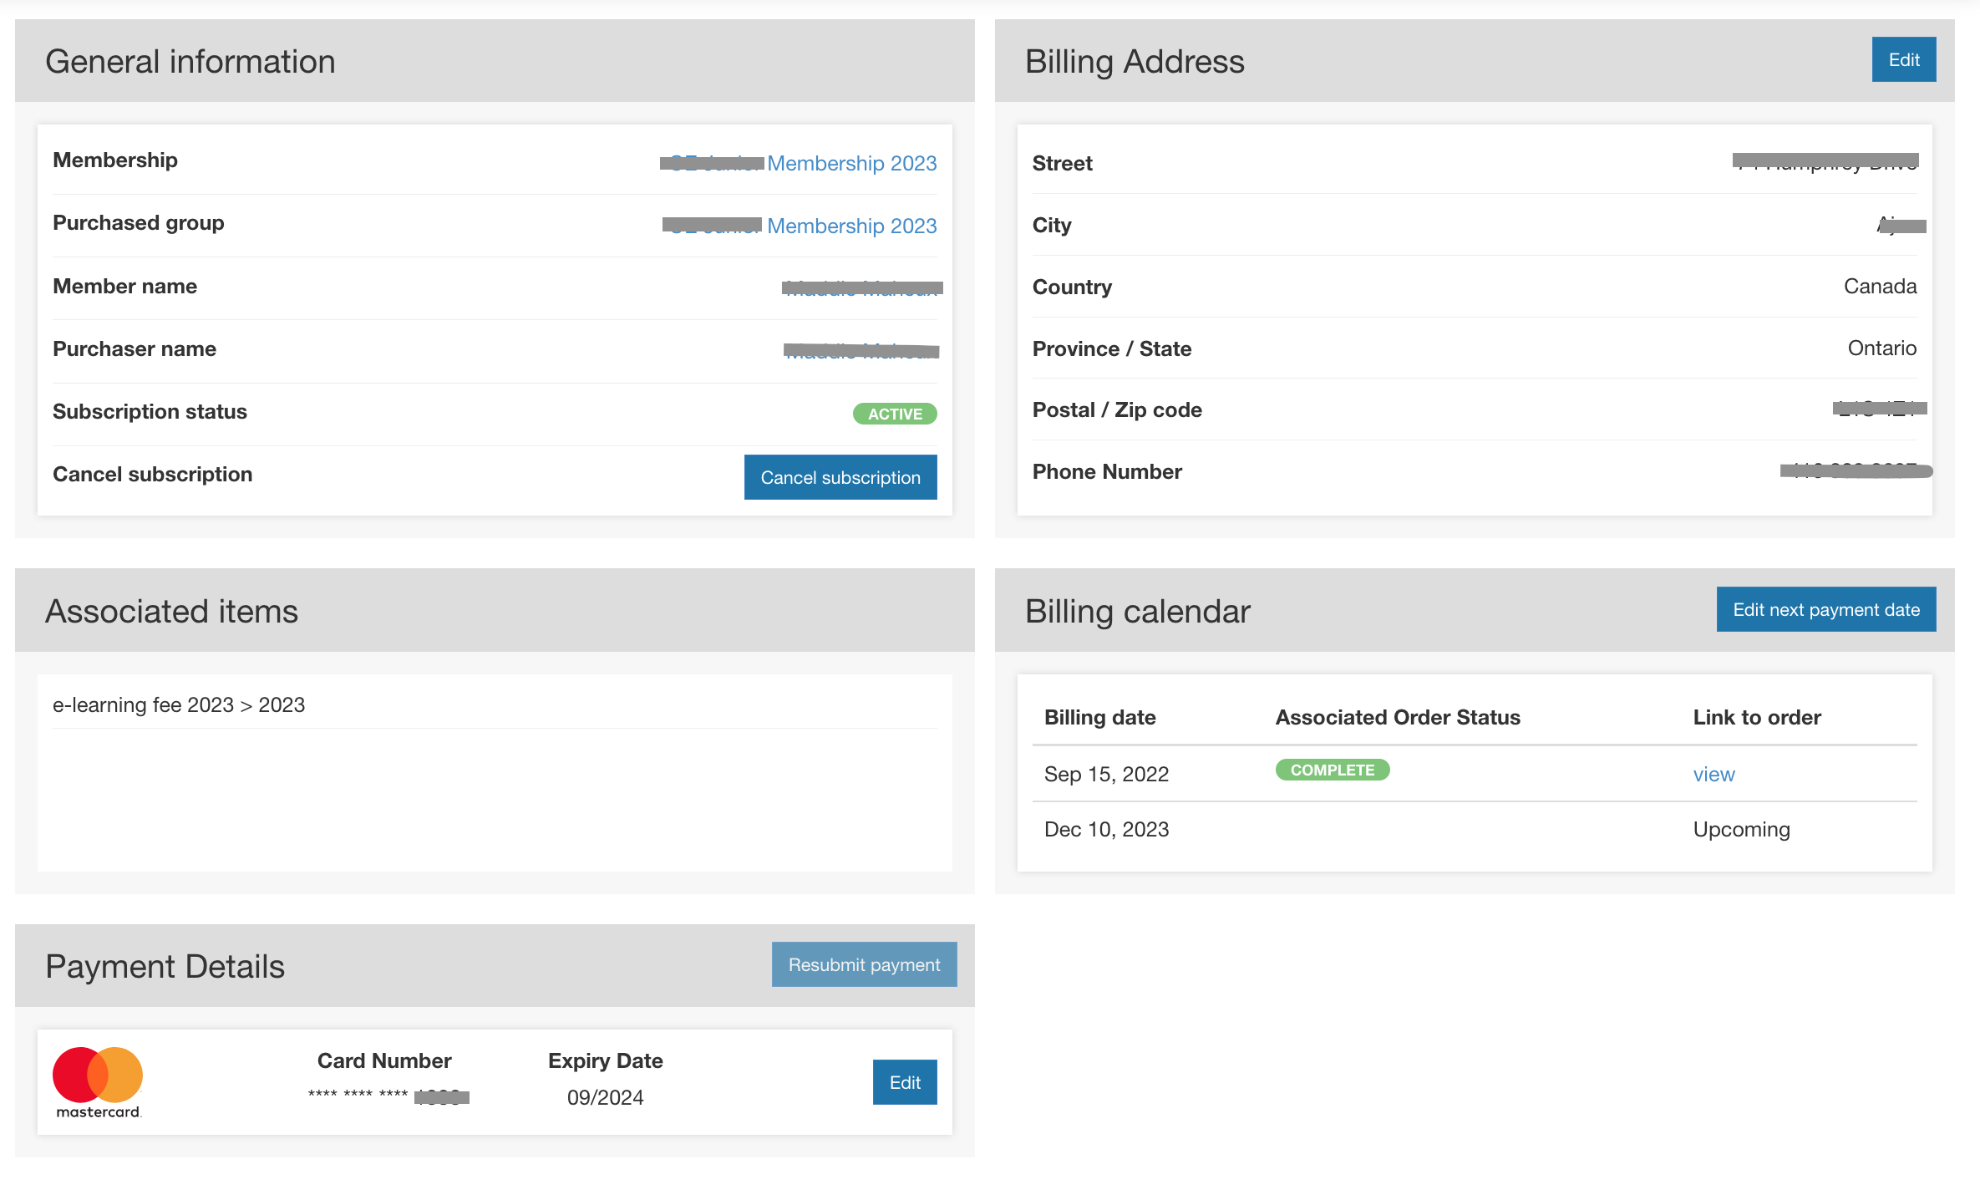Viewport: 1980px width, 1200px height.
Task: Click the redacted Purchaser name link
Action: pyautogui.click(x=861, y=351)
